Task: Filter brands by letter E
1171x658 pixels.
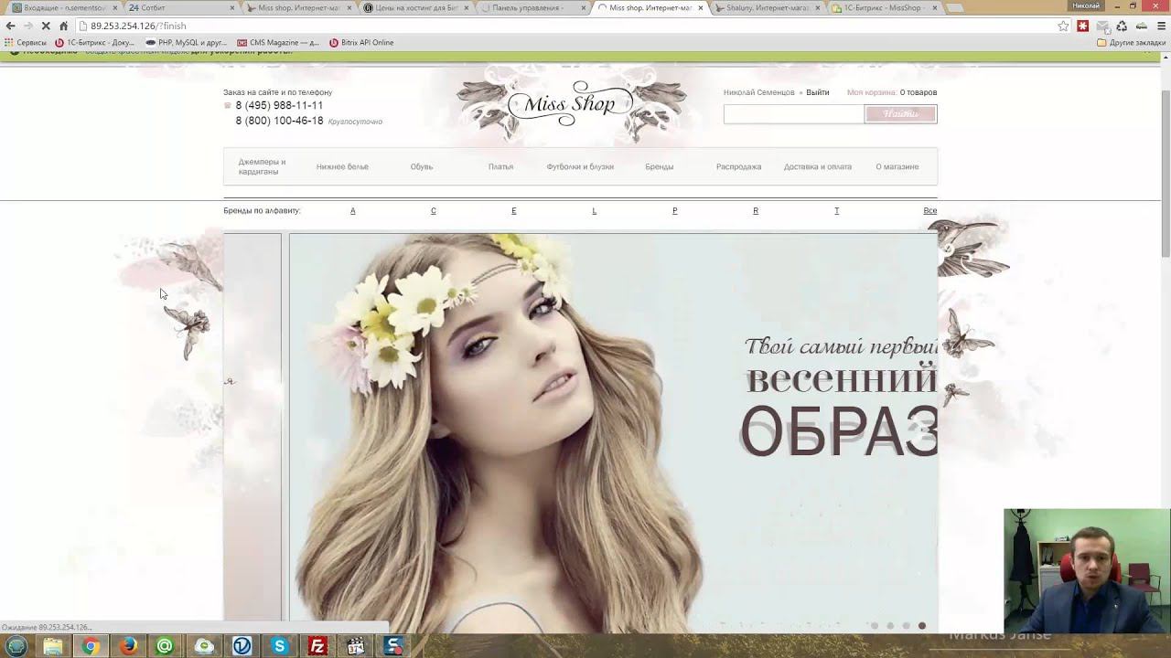Action: click(x=514, y=211)
